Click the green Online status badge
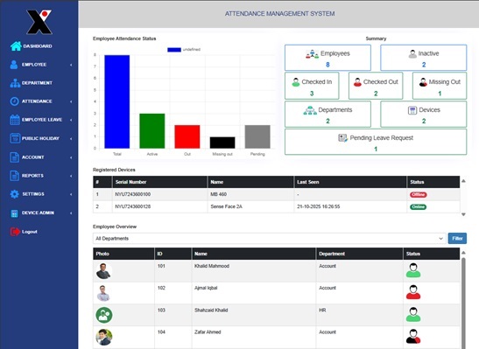This screenshot has height=349, width=479. [x=419, y=206]
